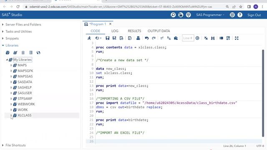Image resolution: width=267 pixels, height=150 pixels.
Task: Open the browser profile avatar N
Action: click(x=256, y=7)
